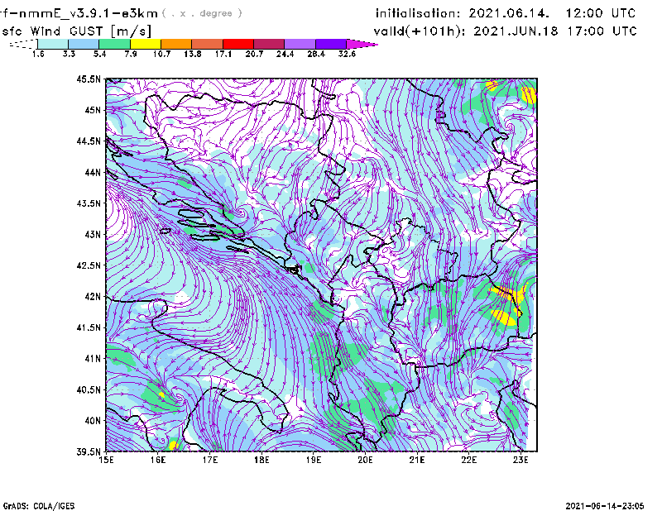Click the "23E" longitude label
This screenshot has width=662, height=511.
(520, 460)
